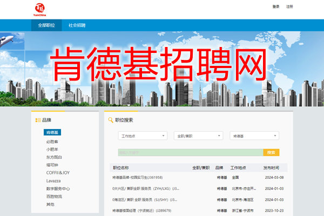Screen dimensions: 324x216
Task: Click the YumChina logo
Action: pyautogui.click(x=39, y=10)
